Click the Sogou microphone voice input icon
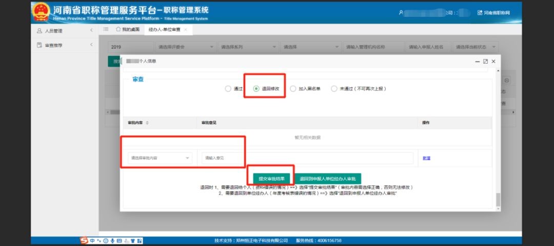 pyautogui.click(x=112, y=241)
